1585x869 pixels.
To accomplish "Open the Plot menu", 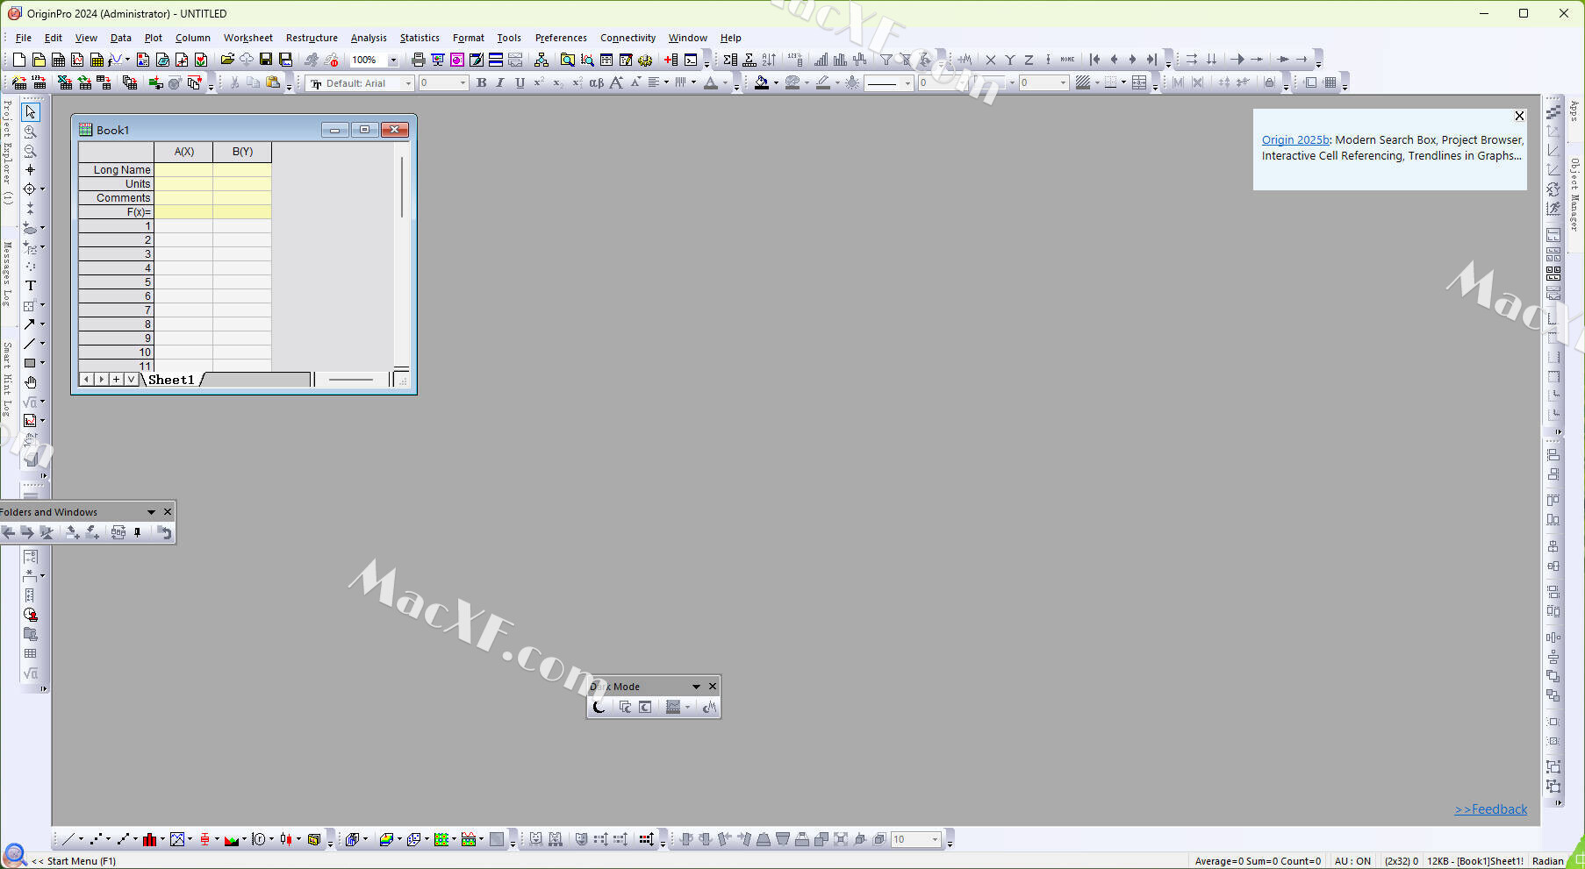I will tap(154, 38).
